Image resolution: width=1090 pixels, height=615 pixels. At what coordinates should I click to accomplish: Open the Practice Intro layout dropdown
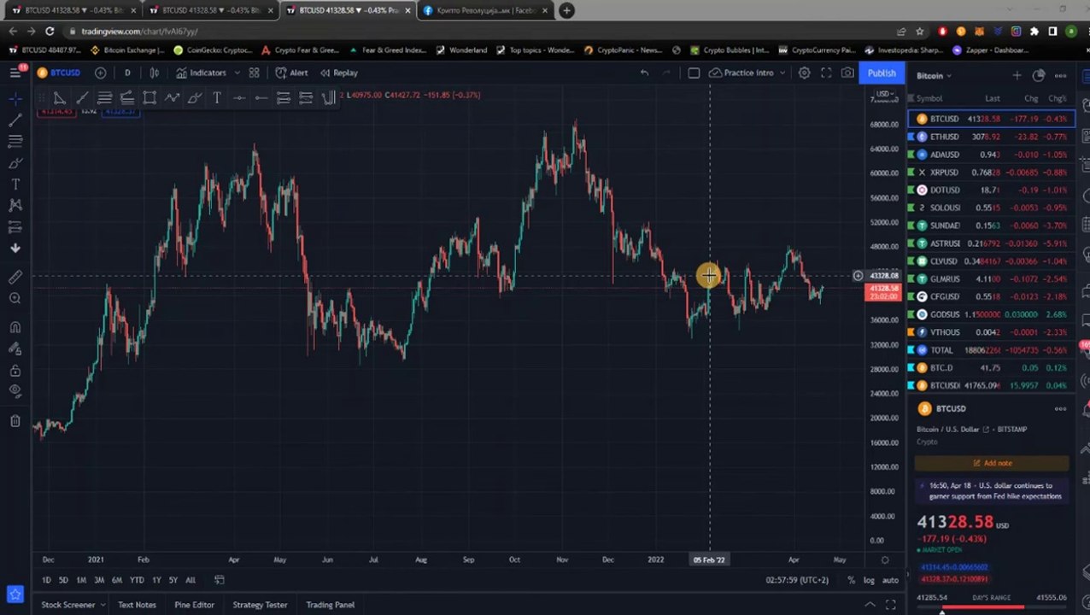click(x=748, y=73)
